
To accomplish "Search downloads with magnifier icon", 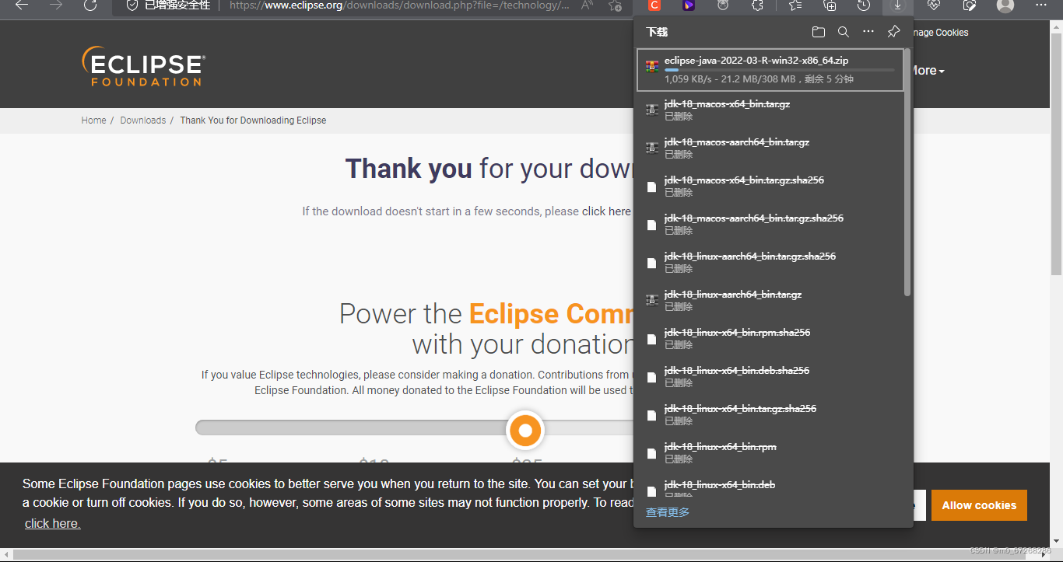I will [844, 32].
